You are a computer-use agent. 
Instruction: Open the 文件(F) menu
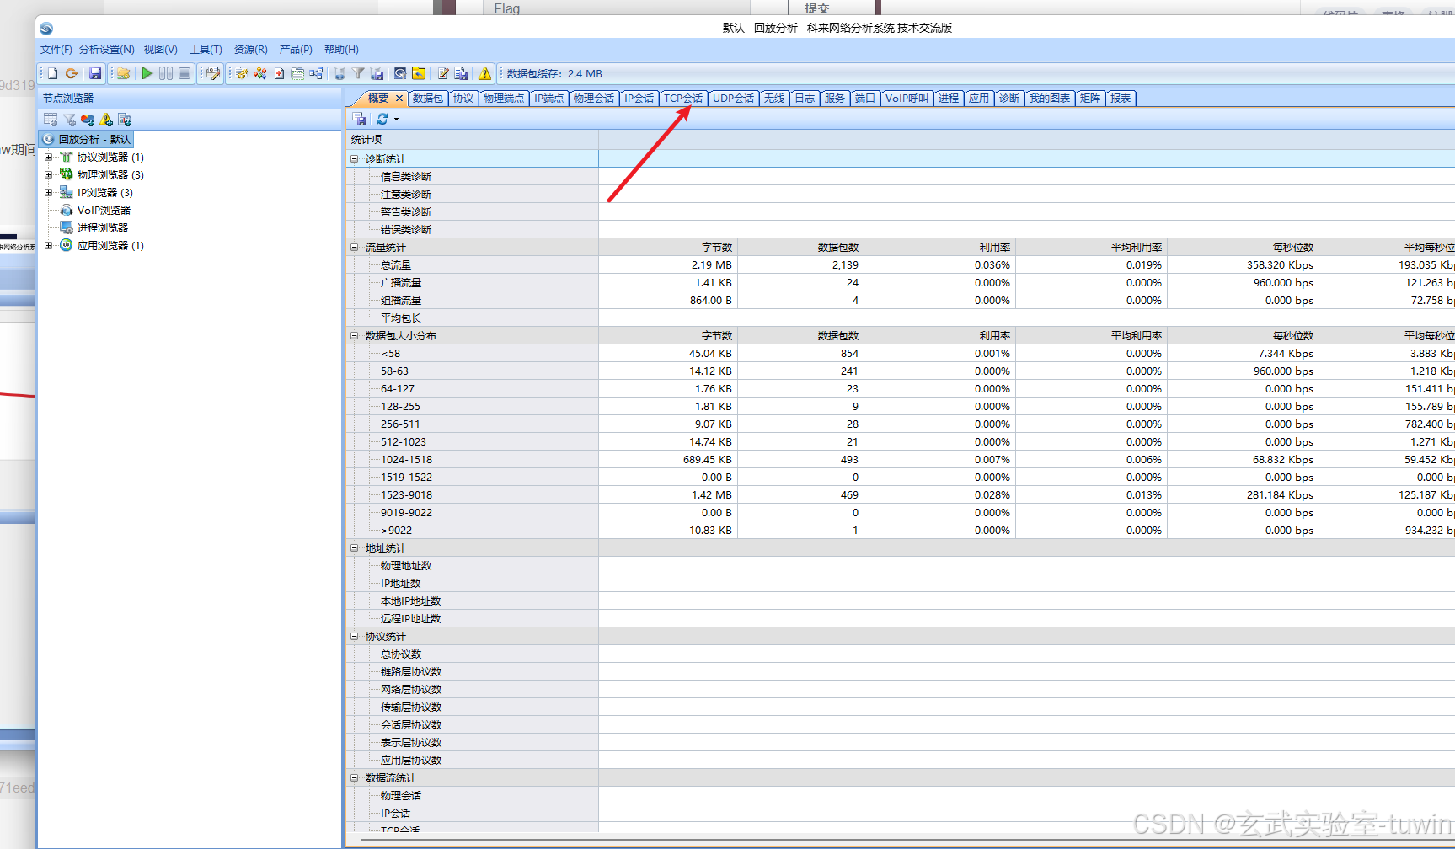click(x=56, y=50)
